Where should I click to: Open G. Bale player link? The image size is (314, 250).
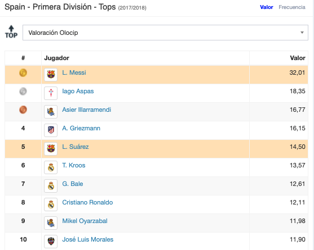(73, 184)
